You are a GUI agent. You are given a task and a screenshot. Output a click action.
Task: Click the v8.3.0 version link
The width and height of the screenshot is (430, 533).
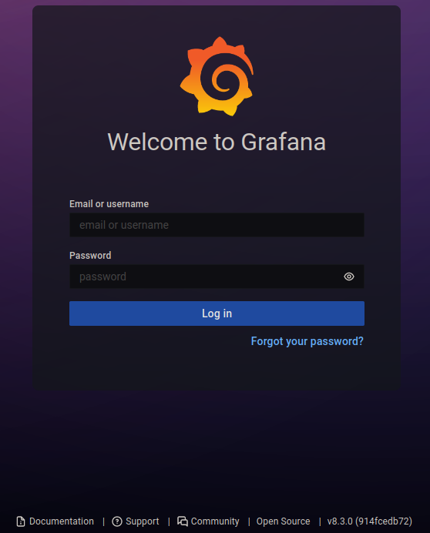click(369, 521)
